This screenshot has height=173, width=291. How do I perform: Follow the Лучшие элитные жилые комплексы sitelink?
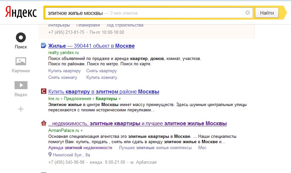155,148
